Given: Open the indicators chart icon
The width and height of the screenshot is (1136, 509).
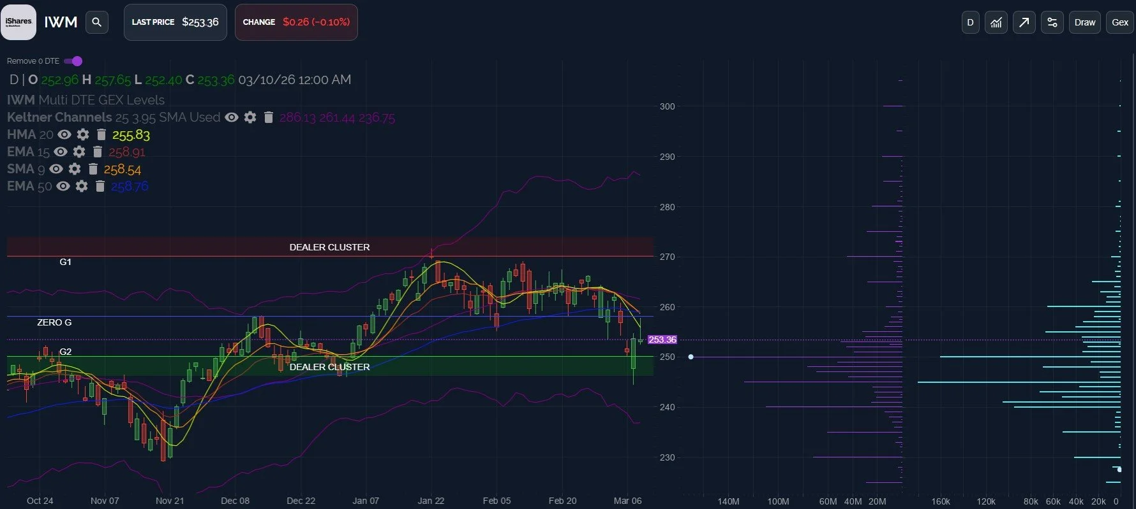Looking at the screenshot, I should (996, 22).
